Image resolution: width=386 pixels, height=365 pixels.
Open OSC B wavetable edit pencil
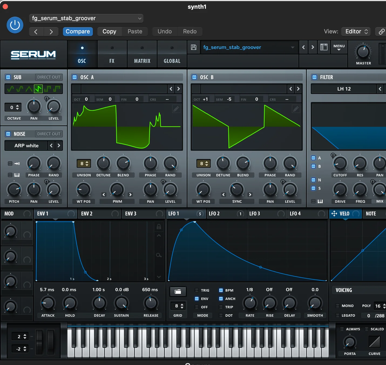click(296, 109)
